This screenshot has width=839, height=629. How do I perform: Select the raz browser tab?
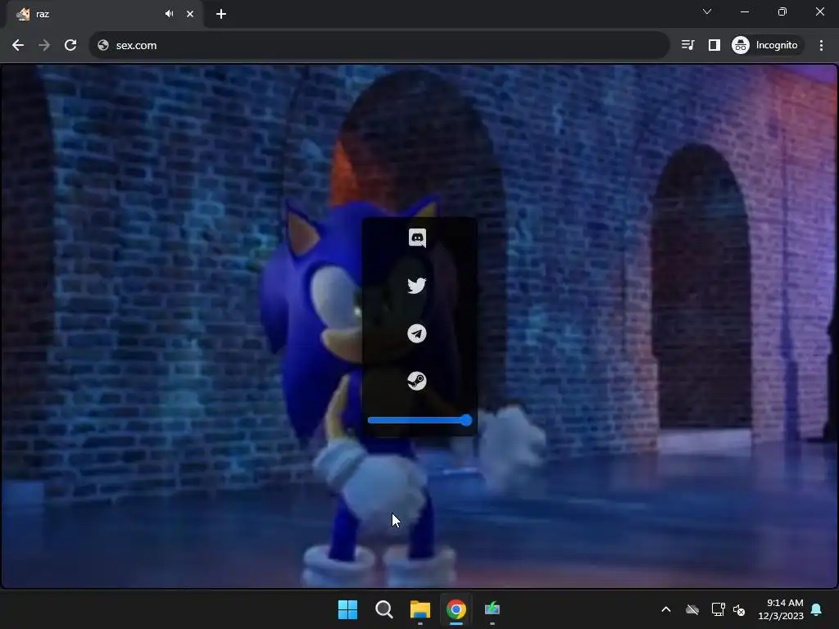click(x=106, y=14)
